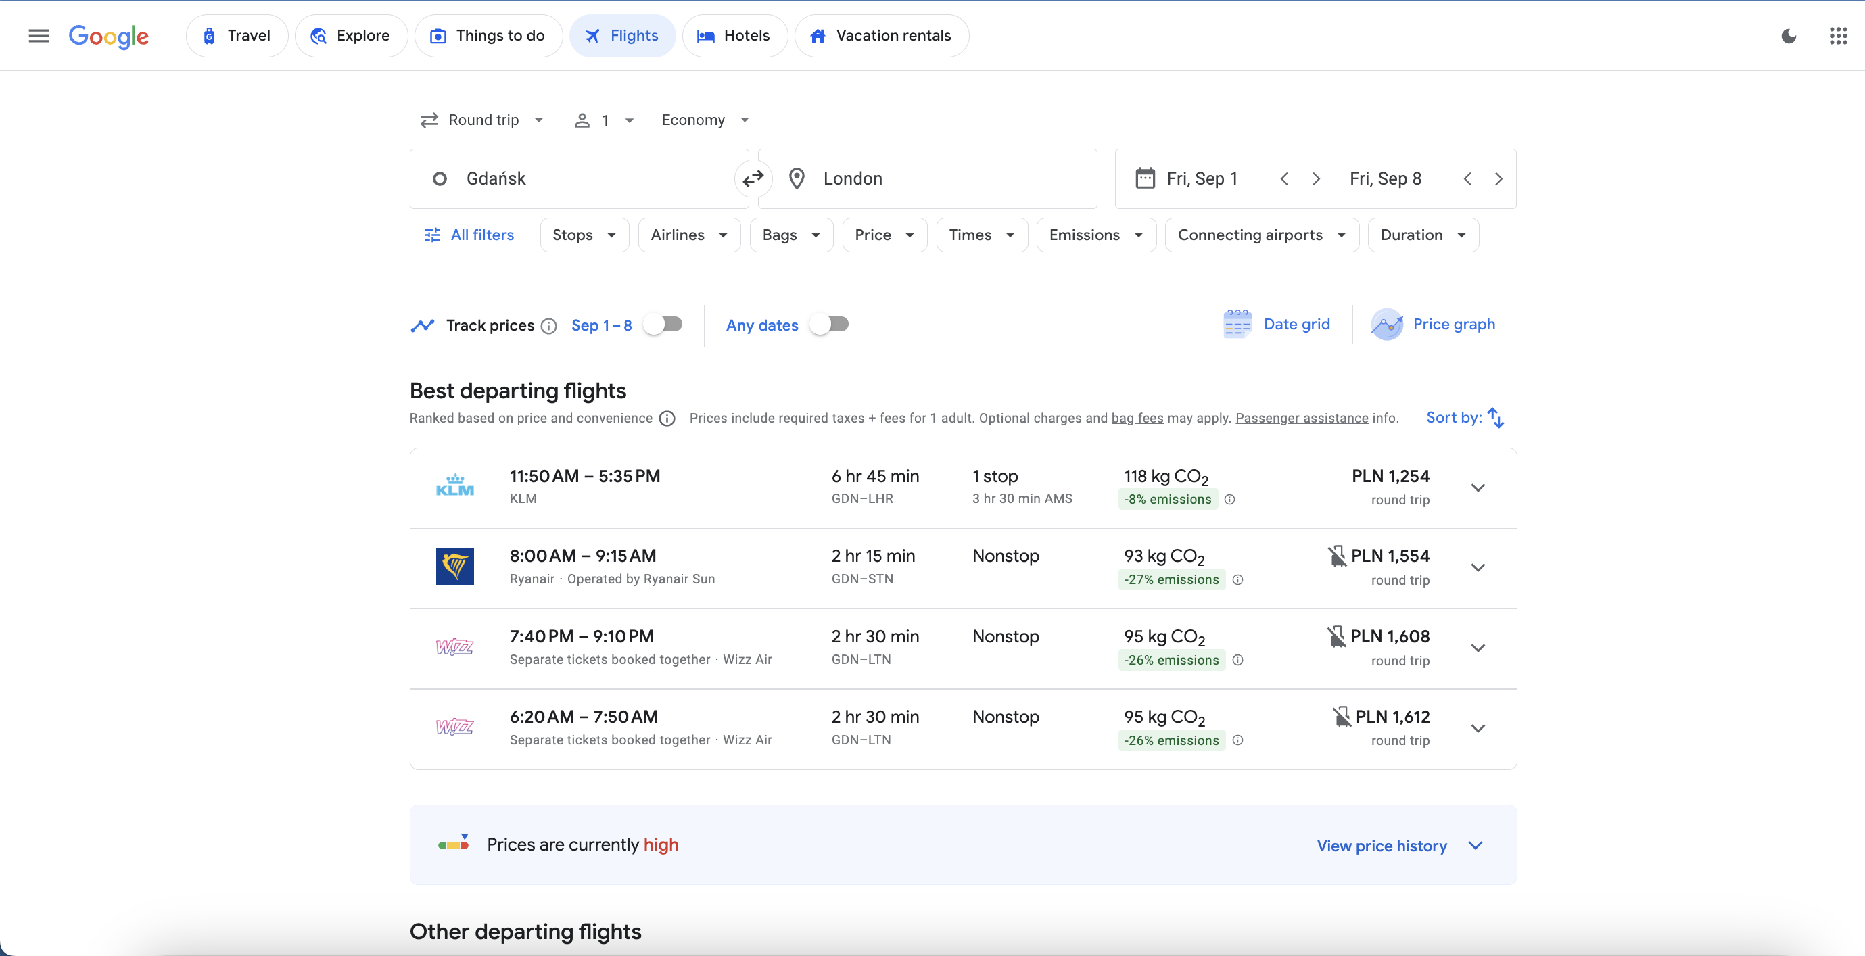Switch to the Hotels tab
Viewport: 1865px width, 956px height.
coord(734,34)
